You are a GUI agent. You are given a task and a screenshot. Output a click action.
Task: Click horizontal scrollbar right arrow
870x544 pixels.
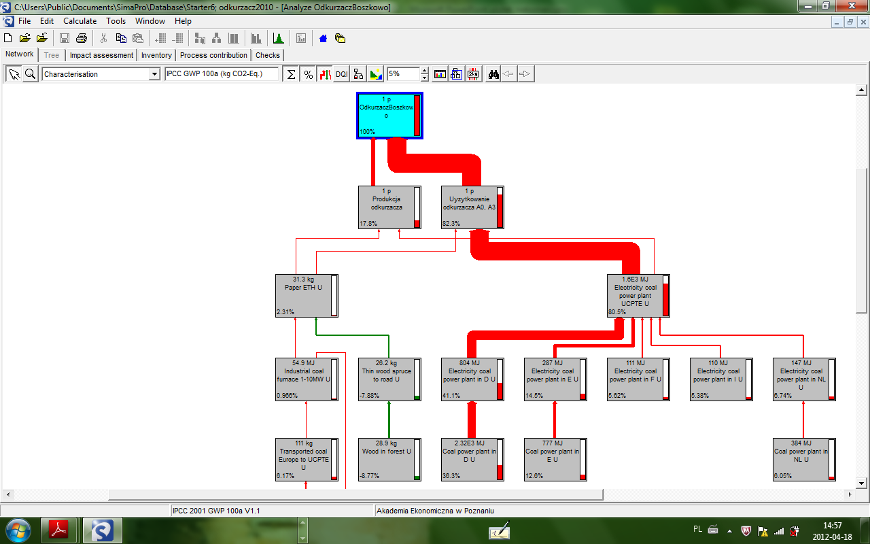(x=850, y=494)
